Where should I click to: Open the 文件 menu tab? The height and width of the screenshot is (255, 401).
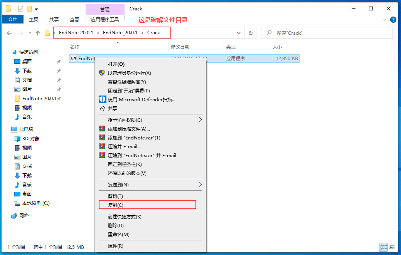13,19
